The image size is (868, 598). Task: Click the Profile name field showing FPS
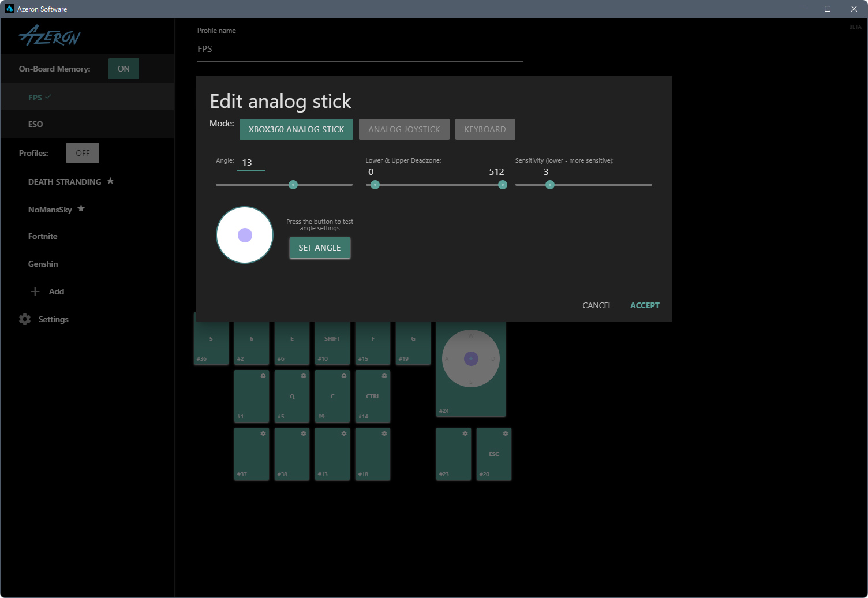(x=360, y=49)
